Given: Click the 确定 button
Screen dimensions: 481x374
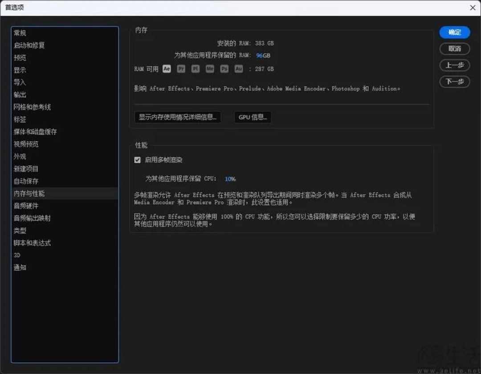Looking at the screenshot, I should 455,32.
